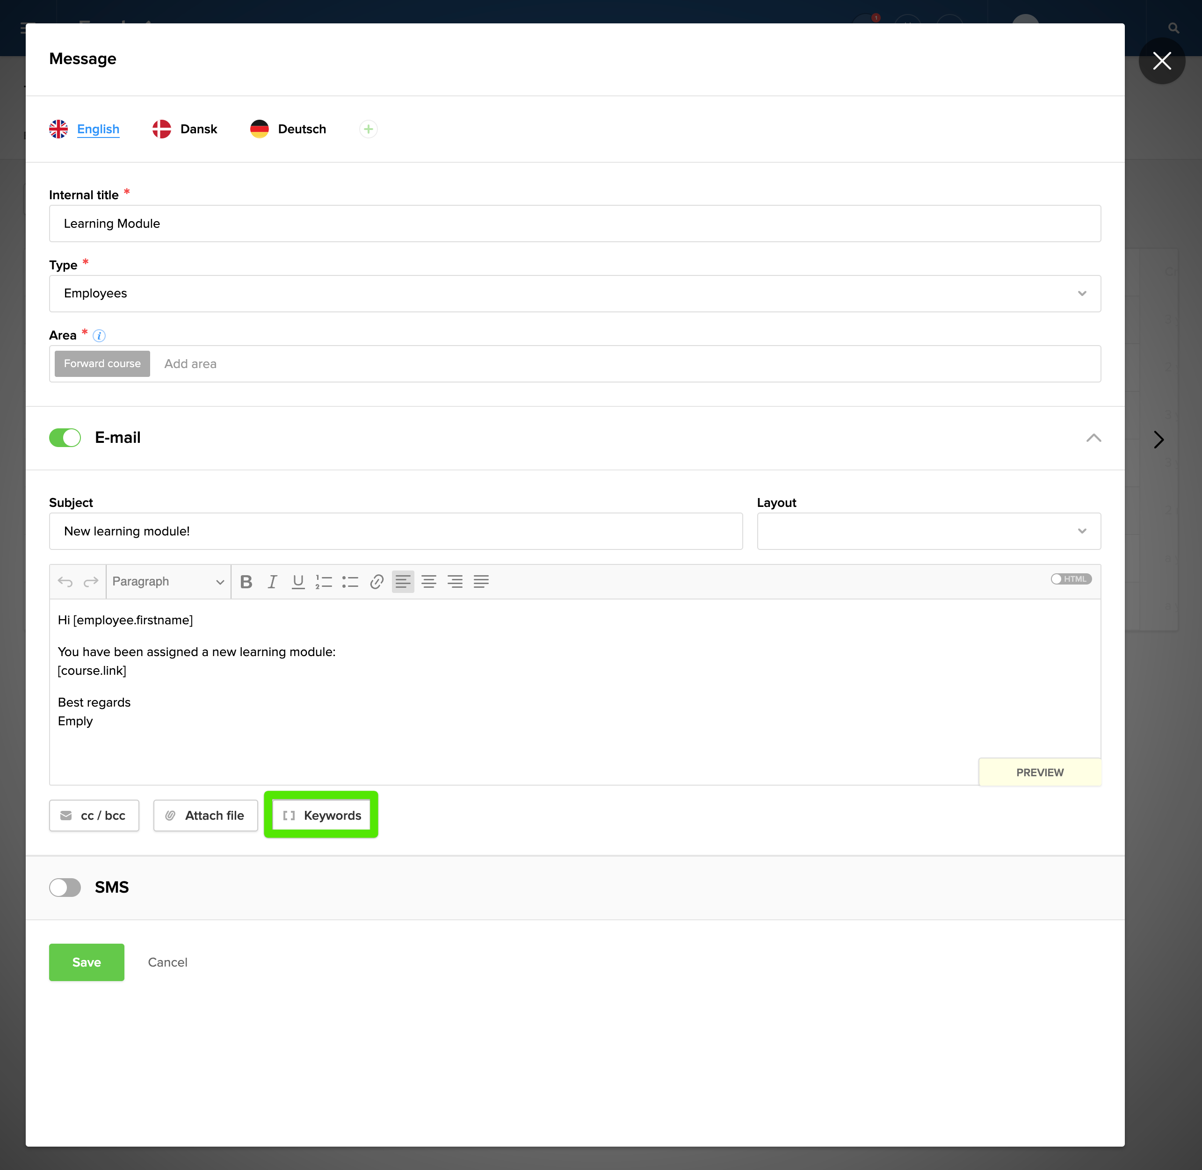Screen dimensions: 1202x1170
Task: Click the Save button
Action: (87, 962)
